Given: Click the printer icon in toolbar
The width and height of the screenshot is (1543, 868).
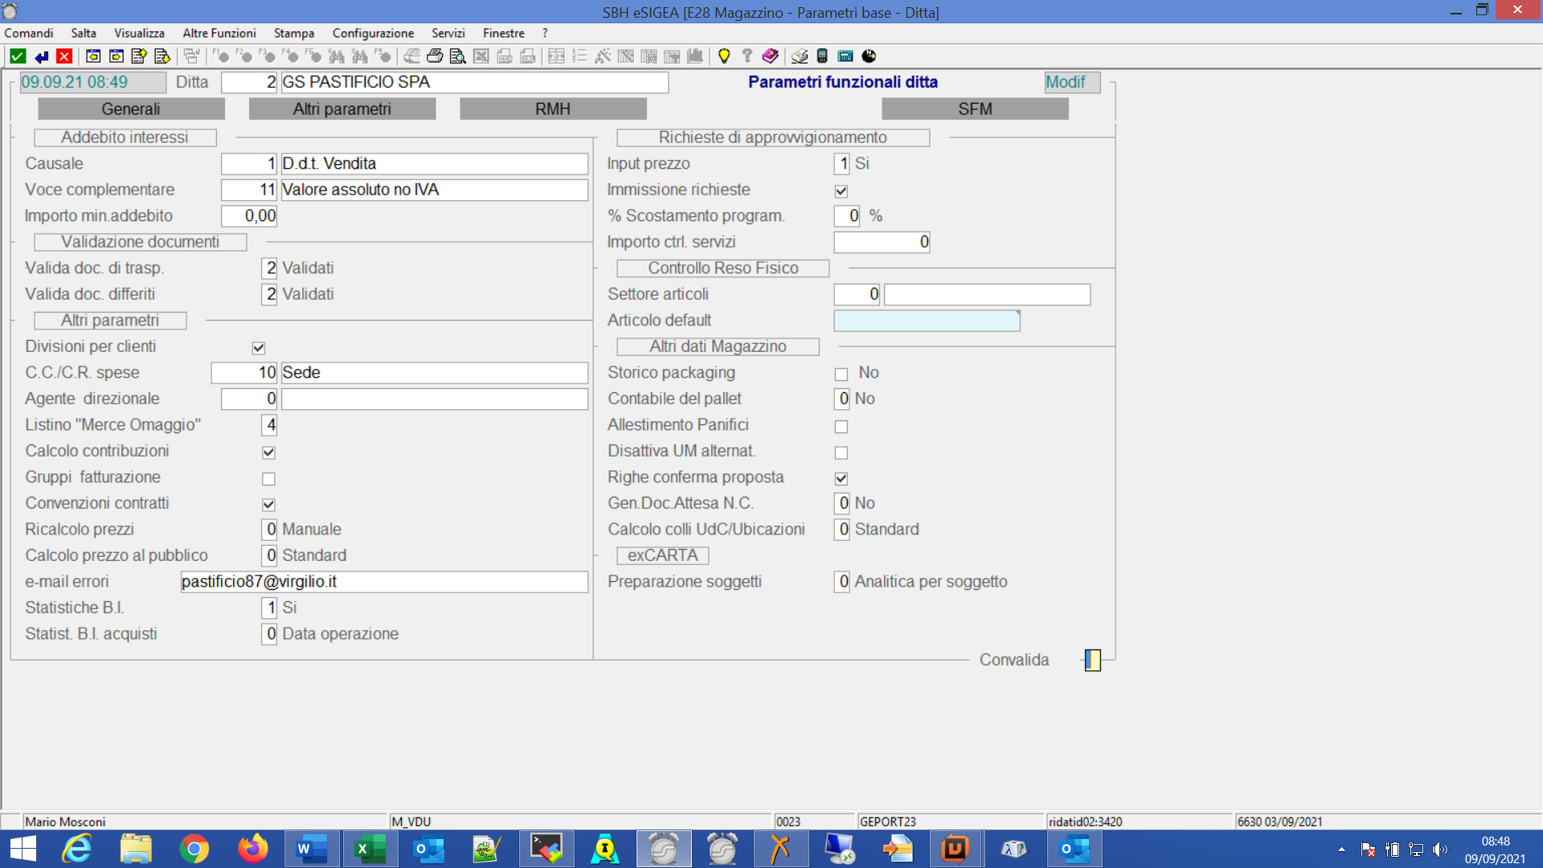Looking at the screenshot, I should (x=435, y=56).
